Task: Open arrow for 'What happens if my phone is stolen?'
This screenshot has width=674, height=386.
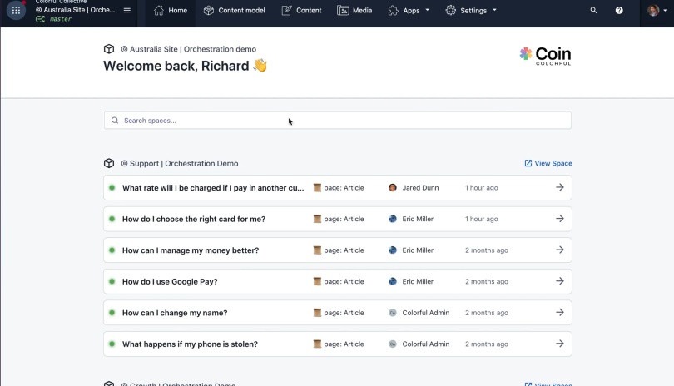Action: click(560, 344)
